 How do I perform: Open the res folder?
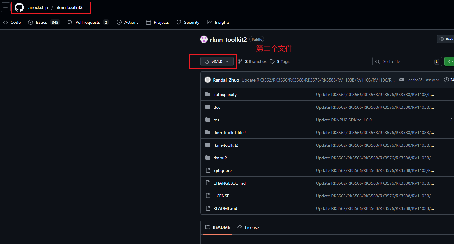coord(216,120)
